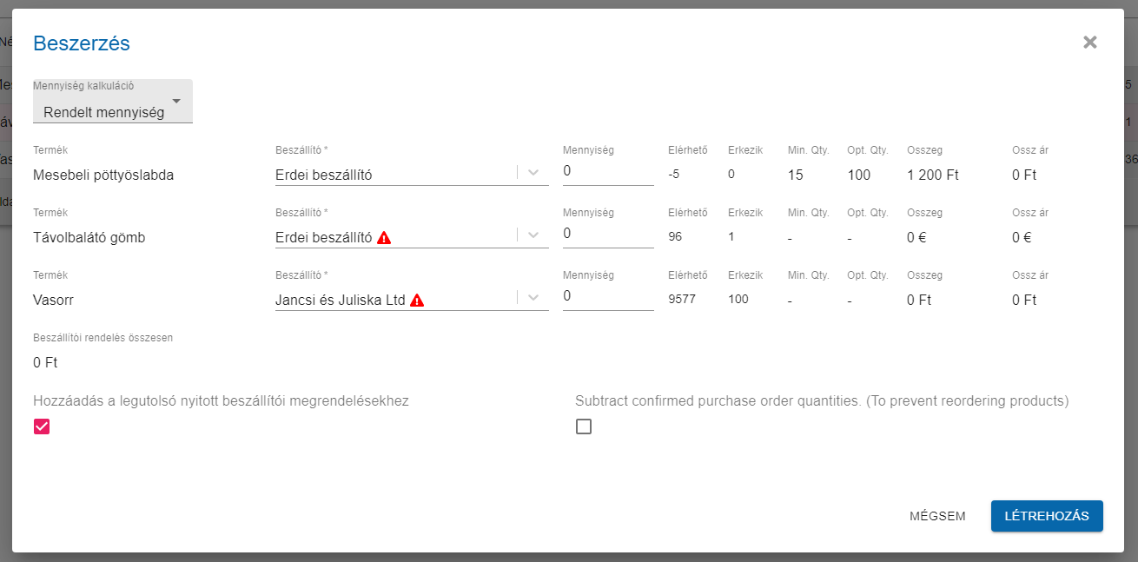Expand supplier dropdown for Távolbalátó gömb
Screen dimensions: 1138x562
pos(533,235)
